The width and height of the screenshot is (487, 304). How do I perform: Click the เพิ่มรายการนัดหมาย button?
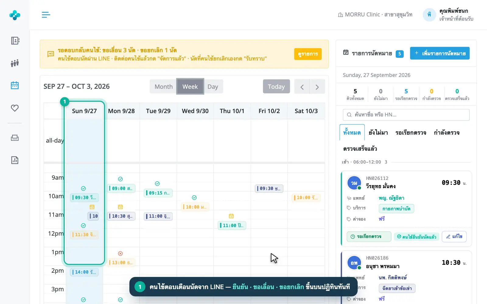coord(440,53)
